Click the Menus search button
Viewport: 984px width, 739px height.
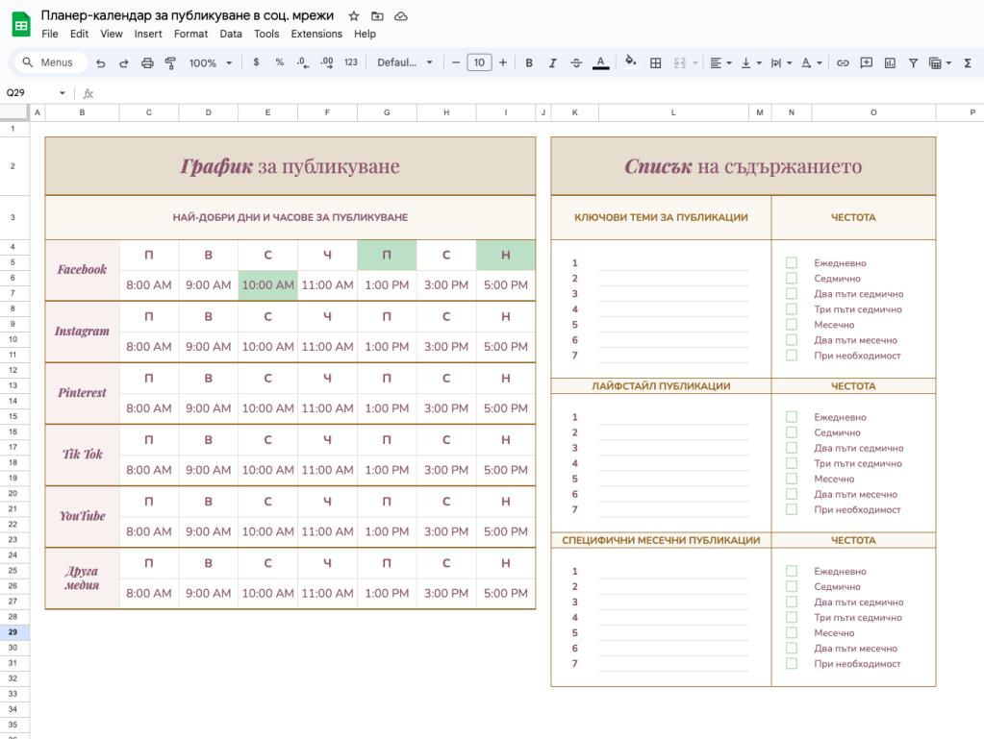[50, 62]
